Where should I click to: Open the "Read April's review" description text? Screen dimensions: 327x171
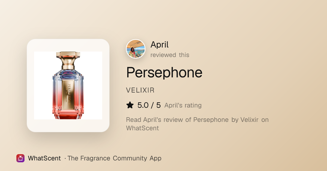(x=197, y=124)
